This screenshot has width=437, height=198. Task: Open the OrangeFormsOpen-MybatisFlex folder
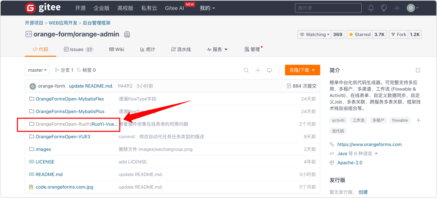(70, 99)
